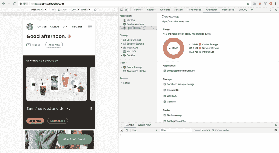Bookmark the page with the star icon
The height and width of the screenshot is (153, 279).
248,3
